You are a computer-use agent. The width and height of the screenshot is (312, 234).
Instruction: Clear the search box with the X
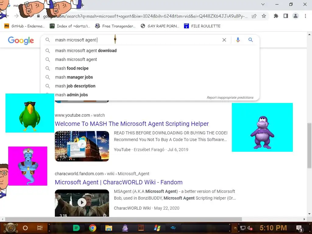click(224, 40)
